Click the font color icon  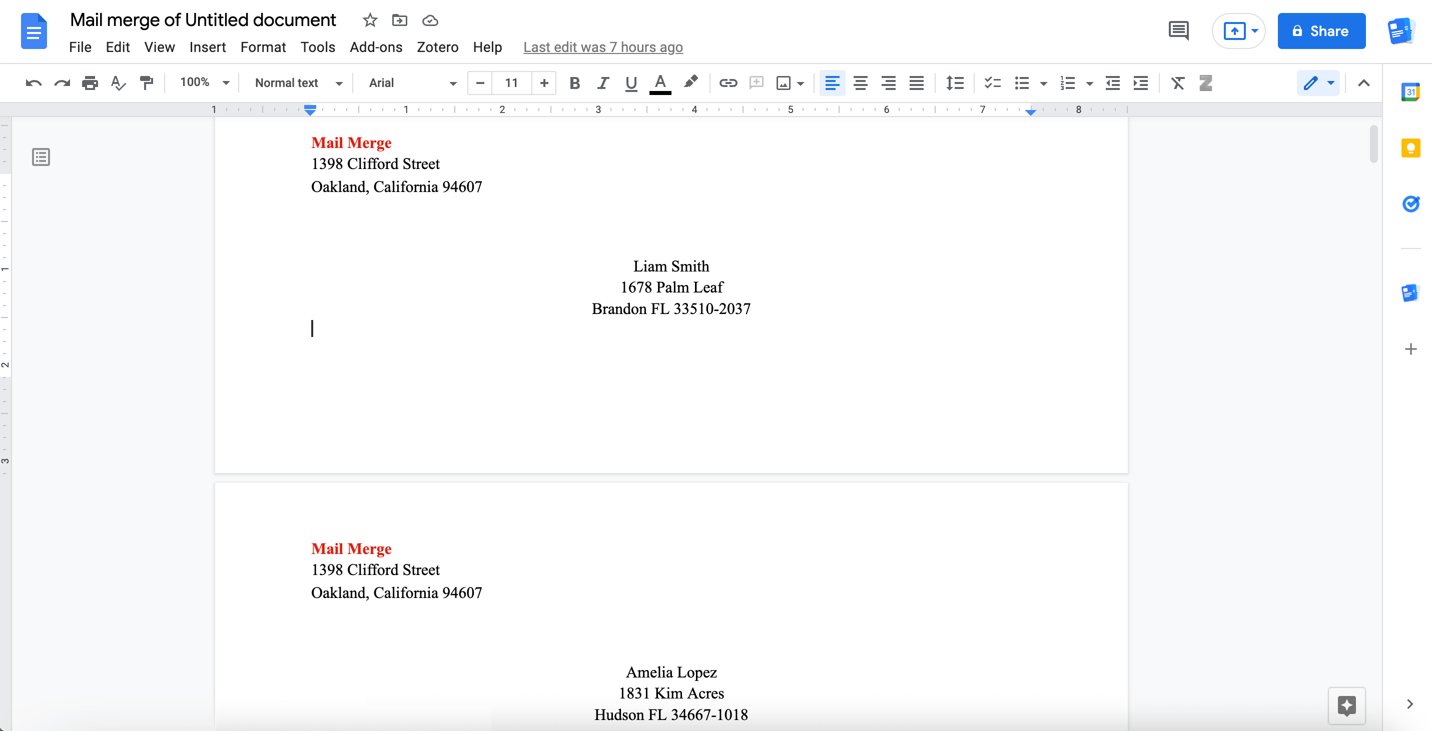[659, 83]
